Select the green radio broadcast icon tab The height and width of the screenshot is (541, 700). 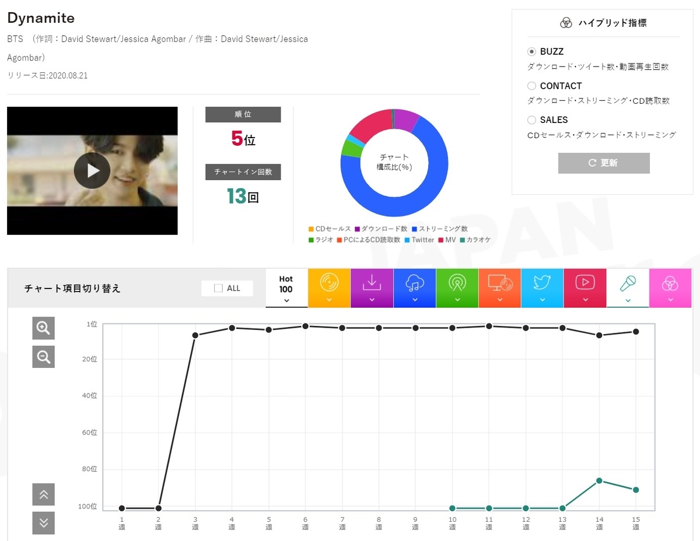point(457,288)
